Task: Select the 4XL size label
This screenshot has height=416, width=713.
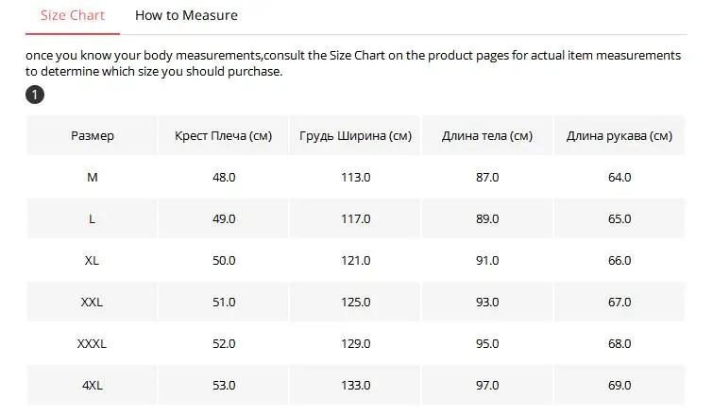Action: point(93,385)
